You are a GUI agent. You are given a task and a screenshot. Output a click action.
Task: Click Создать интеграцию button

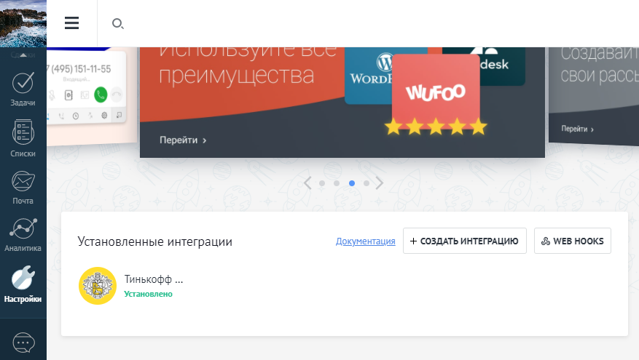[465, 241]
